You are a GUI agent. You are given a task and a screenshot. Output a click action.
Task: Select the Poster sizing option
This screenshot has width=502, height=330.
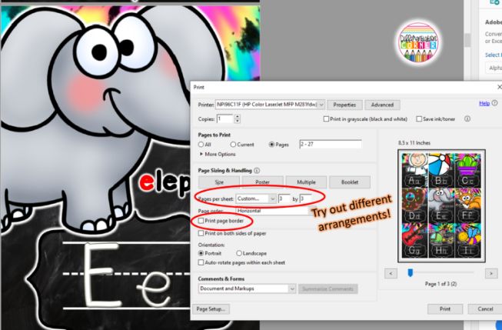262,182
